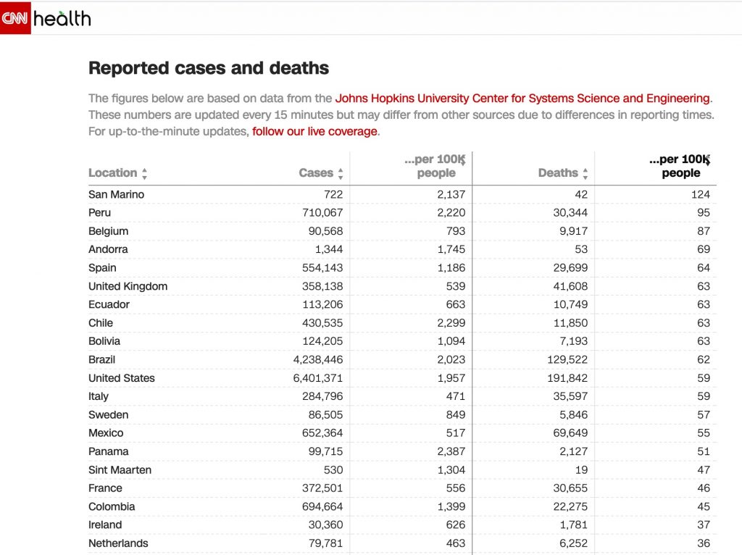
Task: Select the San Marino row name
Action: point(117,194)
